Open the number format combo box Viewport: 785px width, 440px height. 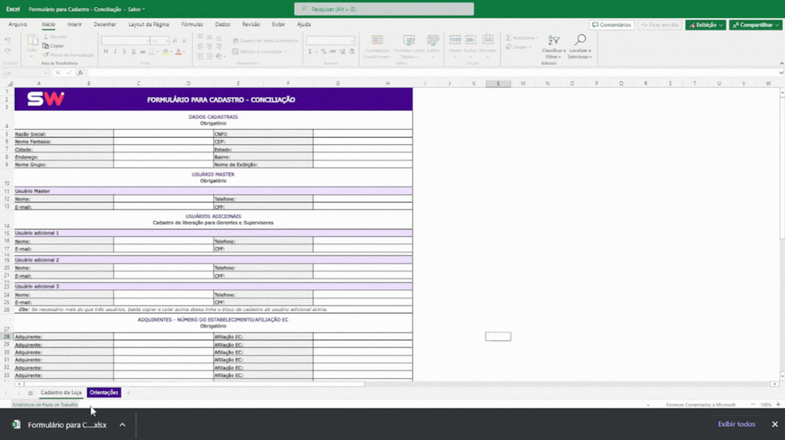point(330,40)
